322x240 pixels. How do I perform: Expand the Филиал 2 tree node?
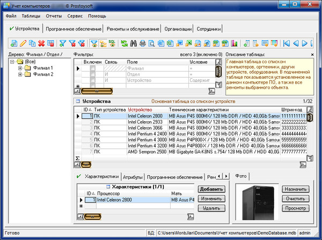coord(20,74)
